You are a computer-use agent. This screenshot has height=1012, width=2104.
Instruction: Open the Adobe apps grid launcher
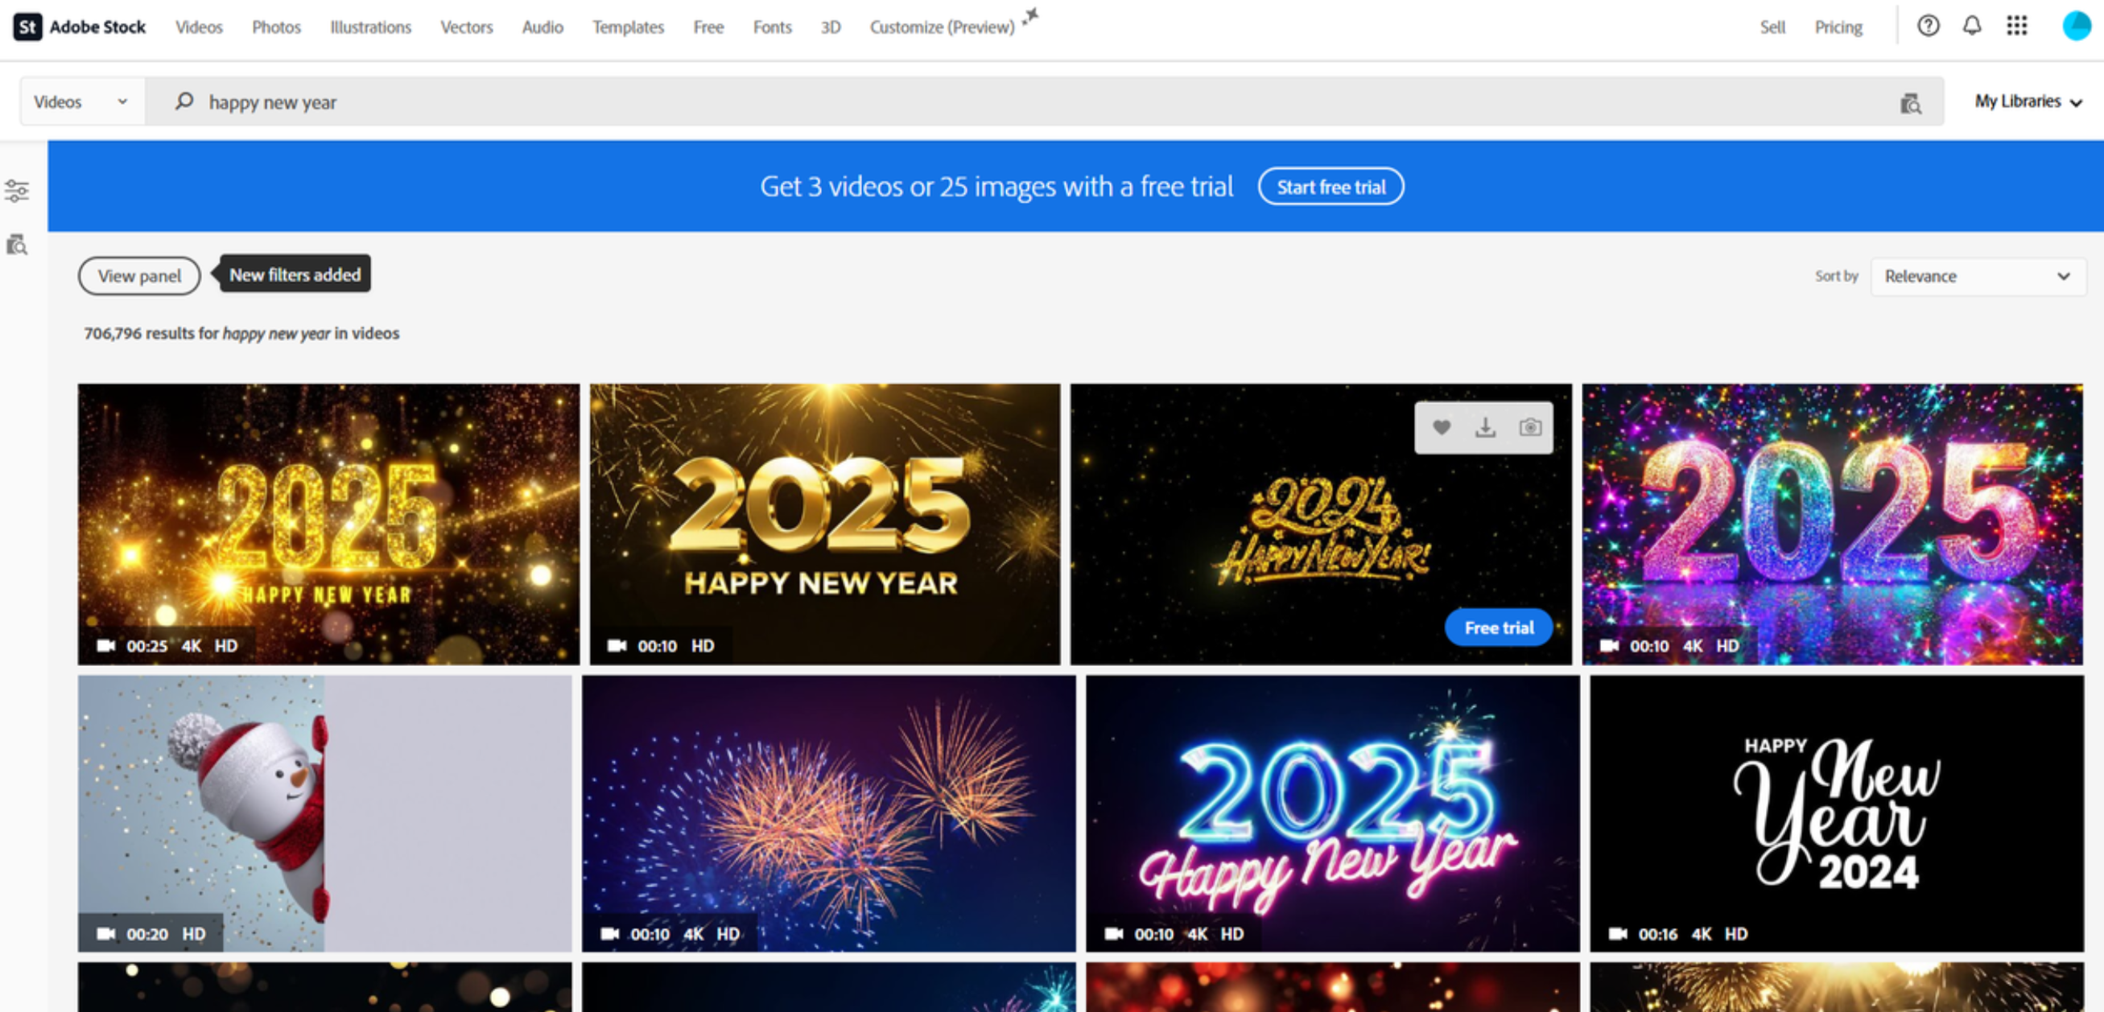[2017, 26]
